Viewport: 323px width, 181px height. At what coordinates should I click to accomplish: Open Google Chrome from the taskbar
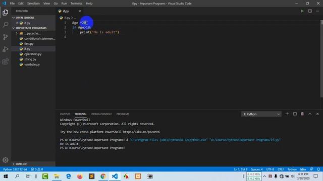click(103, 176)
